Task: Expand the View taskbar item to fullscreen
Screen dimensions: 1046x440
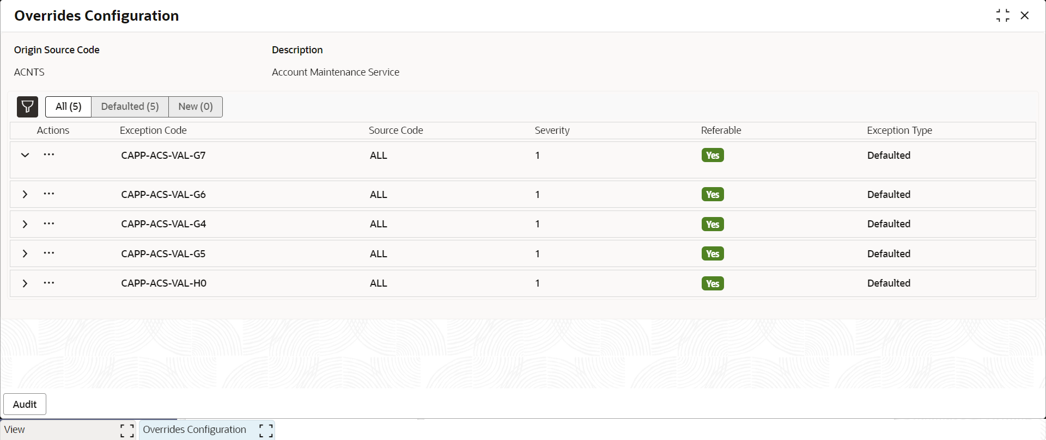Action: pos(127,431)
